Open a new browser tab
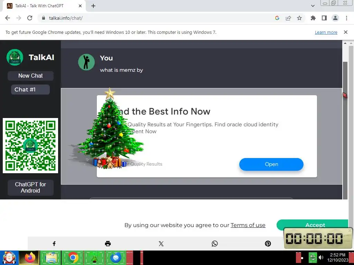 point(93,6)
